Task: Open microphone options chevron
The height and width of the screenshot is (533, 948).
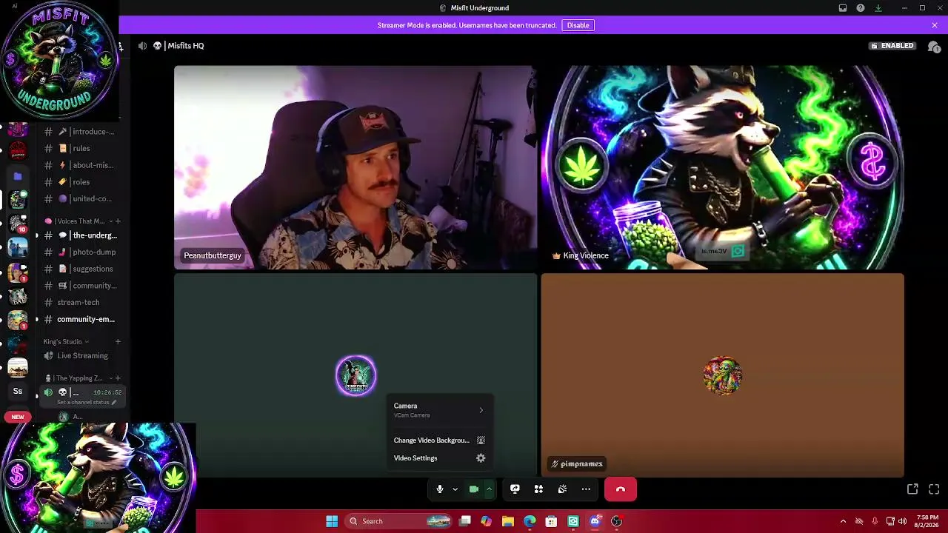Action: (455, 489)
